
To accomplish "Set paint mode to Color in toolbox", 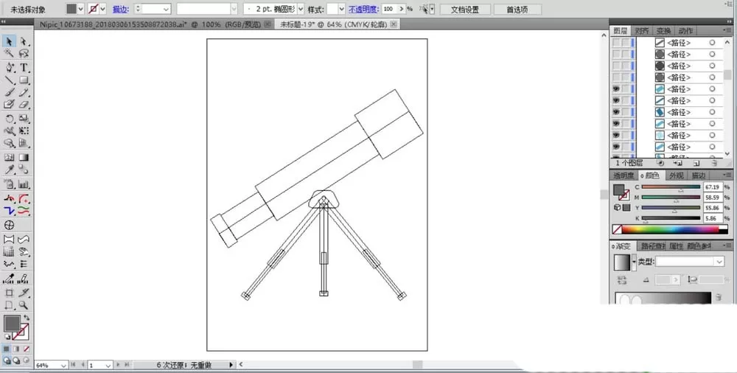I will coord(7,349).
